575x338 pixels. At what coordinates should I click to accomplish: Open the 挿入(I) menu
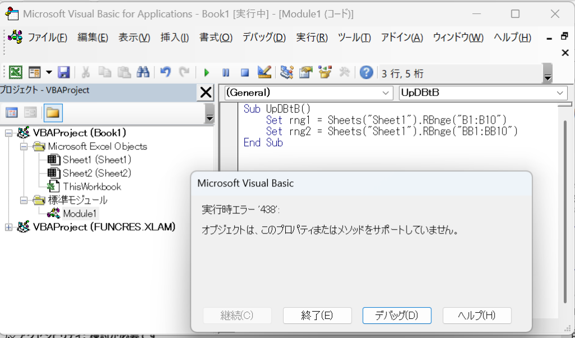(x=175, y=38)
